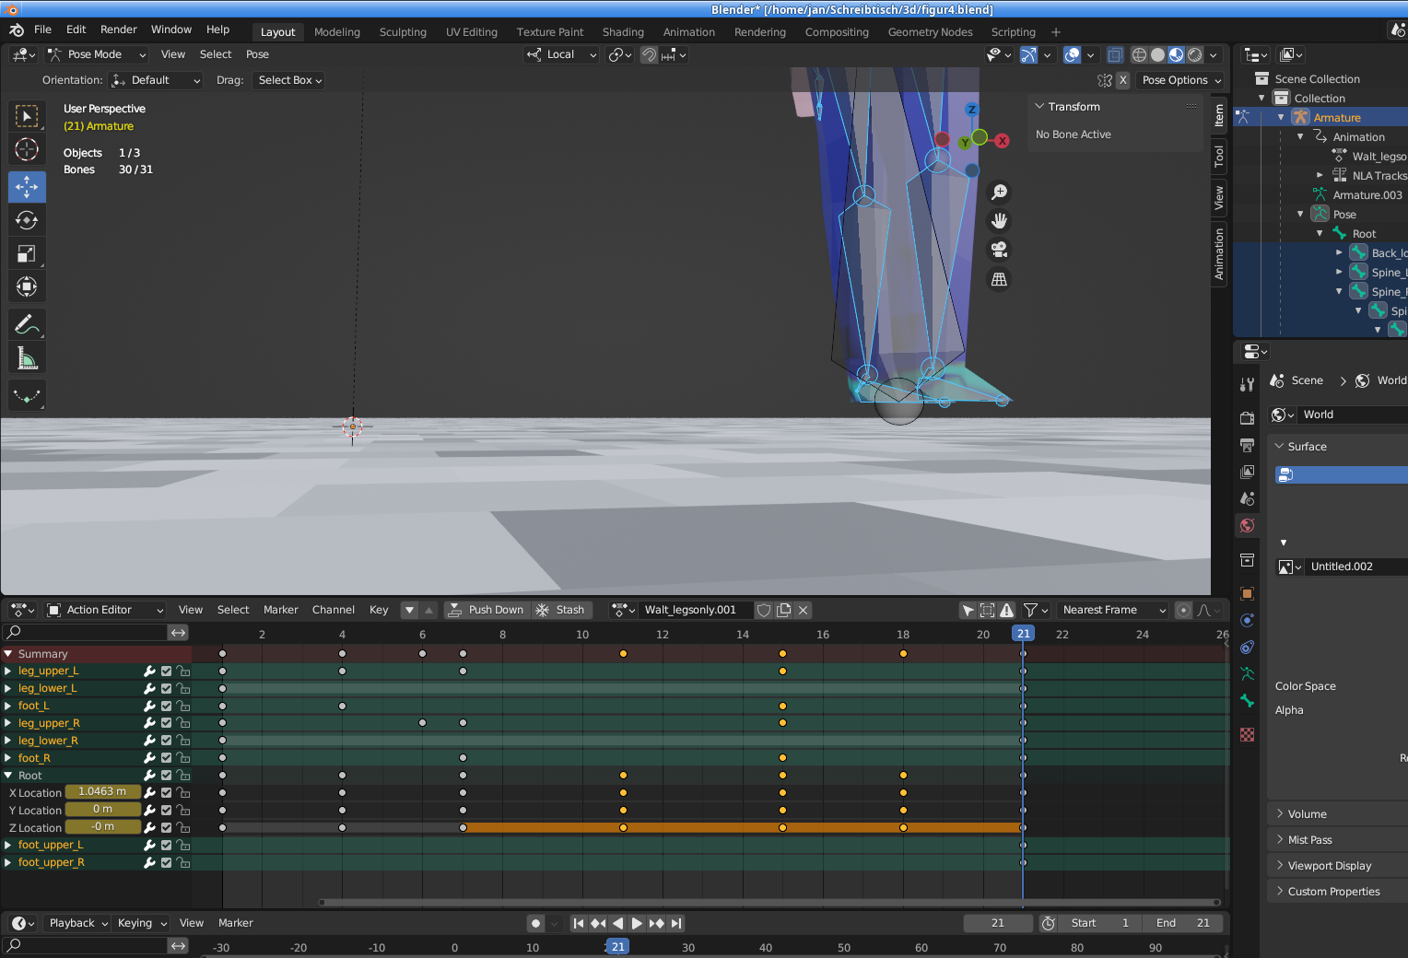Click the X Location value field
Image resolution: width=1408 pixels, height=958 pixels.
[102, 792]
